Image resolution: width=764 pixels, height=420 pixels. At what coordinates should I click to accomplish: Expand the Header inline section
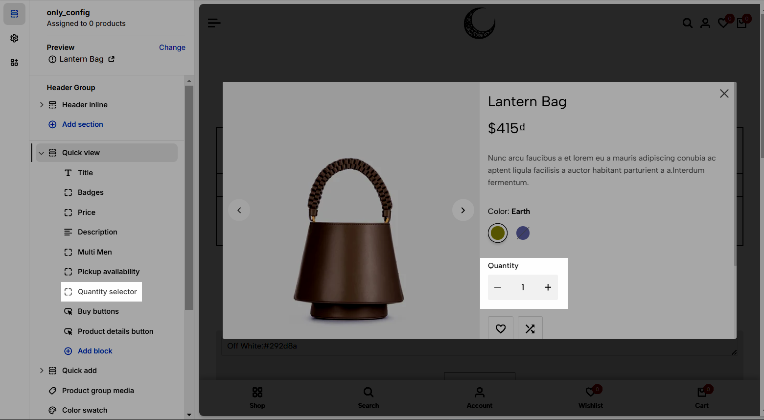pos(42,105)
